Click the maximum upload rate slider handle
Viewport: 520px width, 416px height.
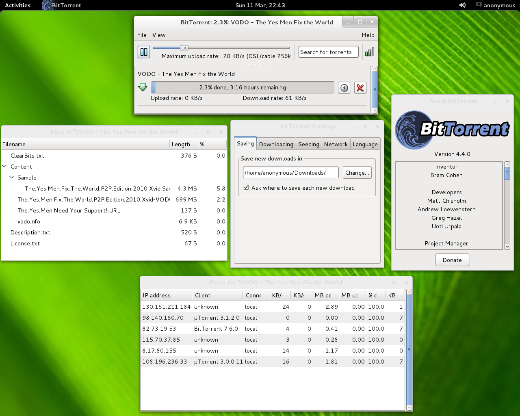tap(184, 48)
